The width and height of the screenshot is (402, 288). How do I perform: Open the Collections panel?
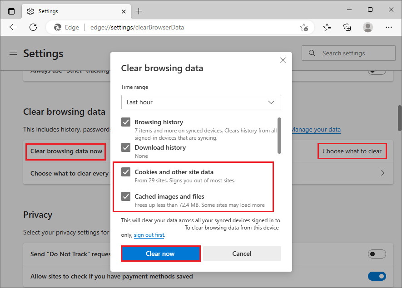pyautogui.click(x=347, y=27)
